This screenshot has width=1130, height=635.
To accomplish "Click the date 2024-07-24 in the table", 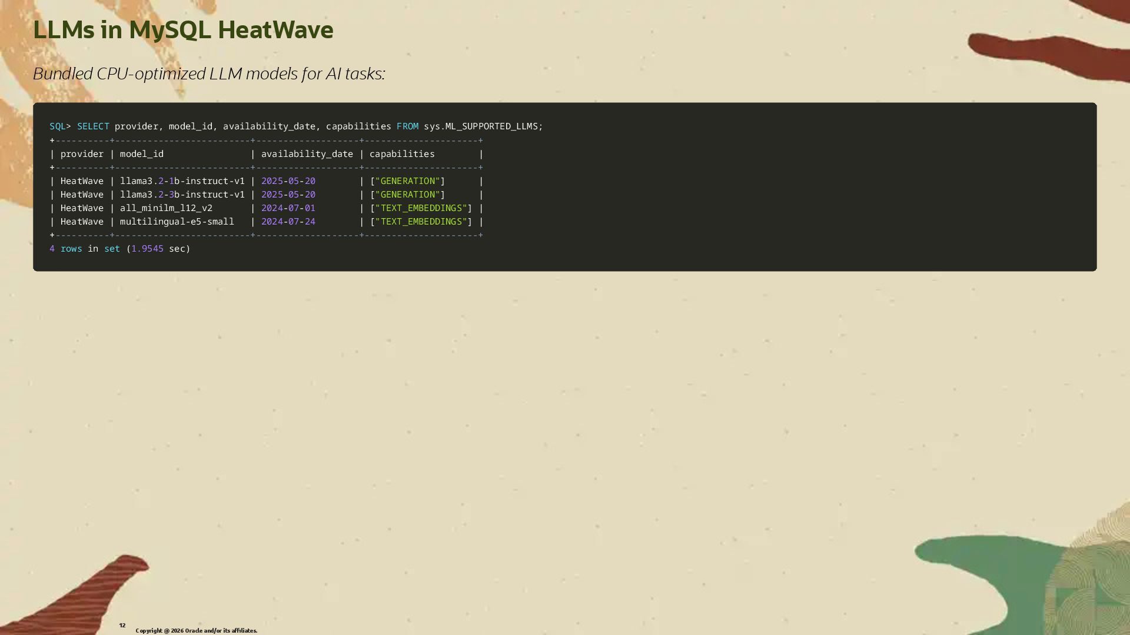I will click(288, 222).
